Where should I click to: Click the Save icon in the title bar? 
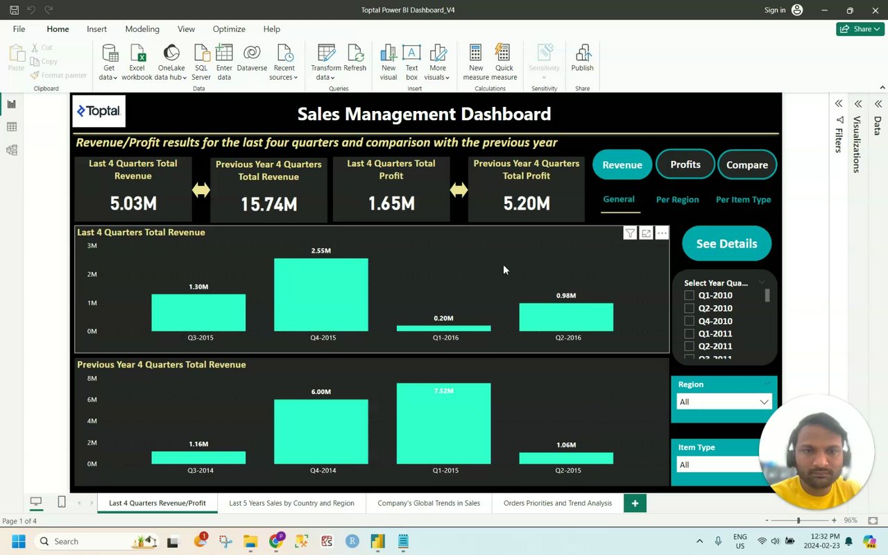tap(14, 10)
